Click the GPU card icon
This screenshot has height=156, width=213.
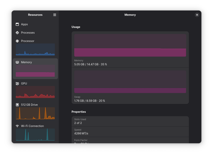click(17, 83)
